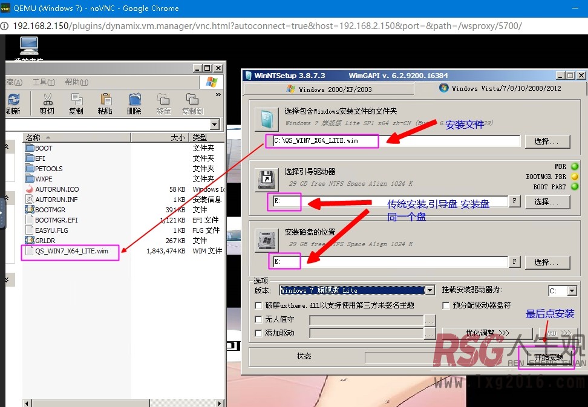Click F button next to boot drive field
The image size is (588, 407).
pyautogui.click(x=514, y=201)
